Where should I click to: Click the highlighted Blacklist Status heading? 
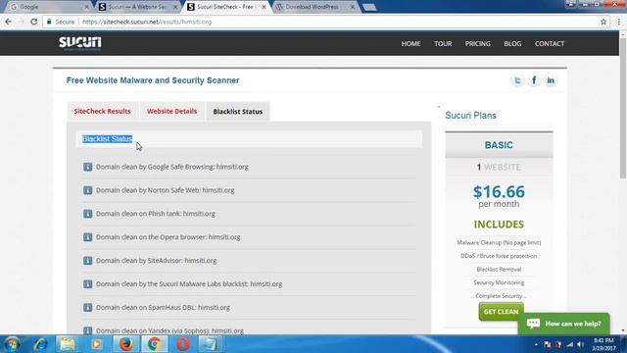(x=107, y=139)
